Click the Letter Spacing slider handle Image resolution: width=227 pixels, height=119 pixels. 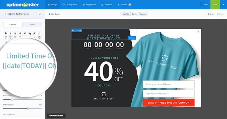point(28,109)
